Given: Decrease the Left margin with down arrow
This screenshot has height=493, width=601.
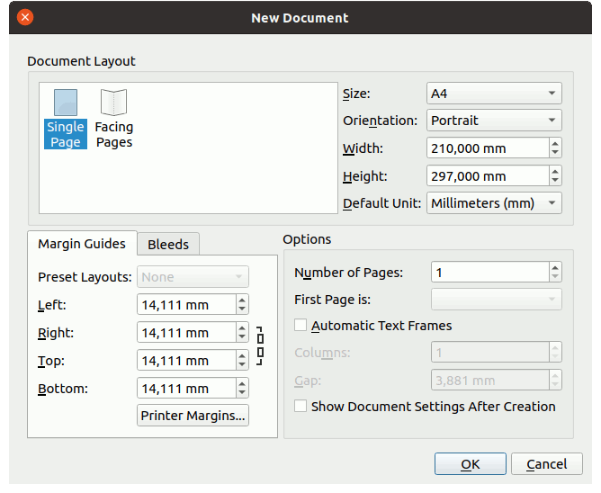Looking at the screenshot, I should (242, 309).
